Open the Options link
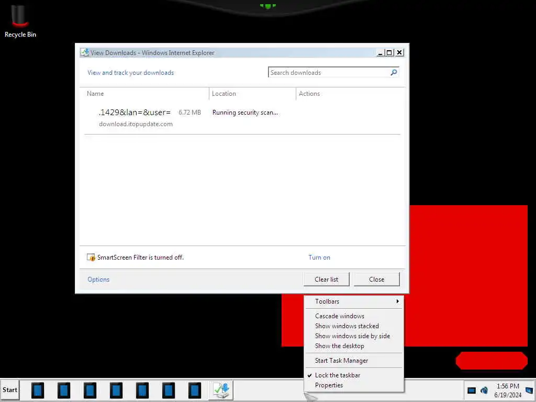 [x=98, y=280]
